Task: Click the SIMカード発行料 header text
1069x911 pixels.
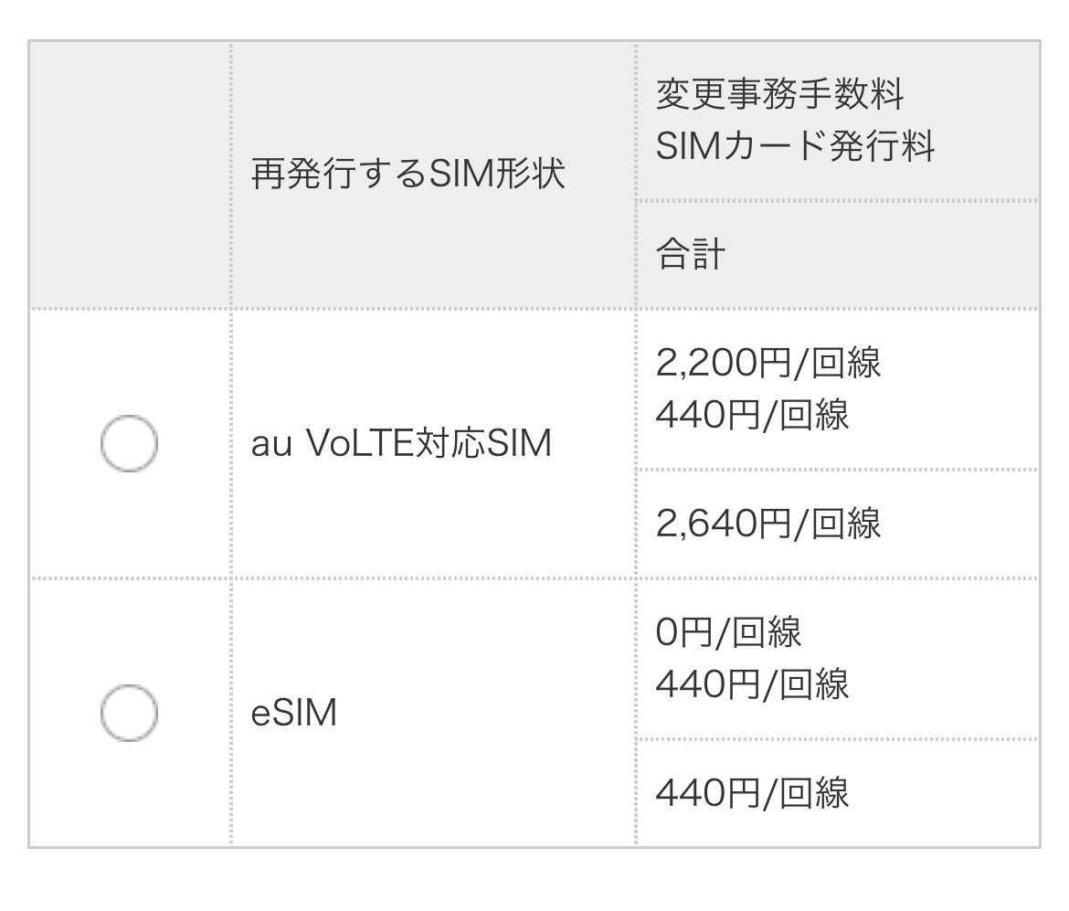Action: point(795,146)
